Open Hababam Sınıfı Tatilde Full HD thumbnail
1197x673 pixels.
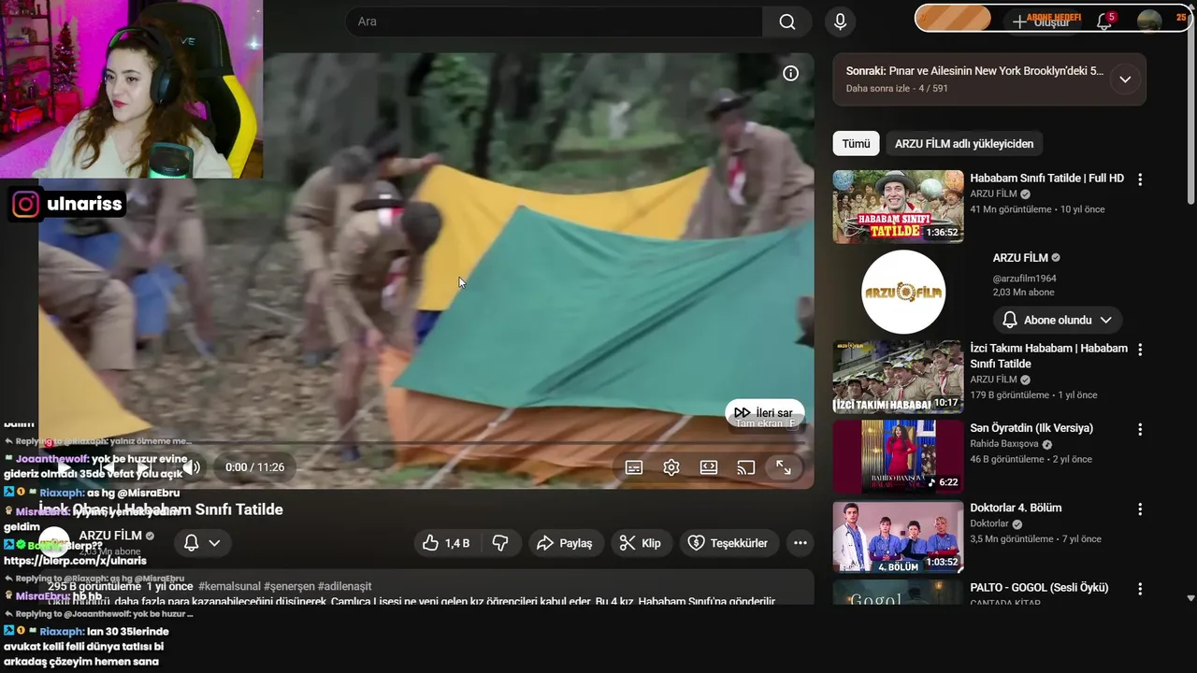898,207
